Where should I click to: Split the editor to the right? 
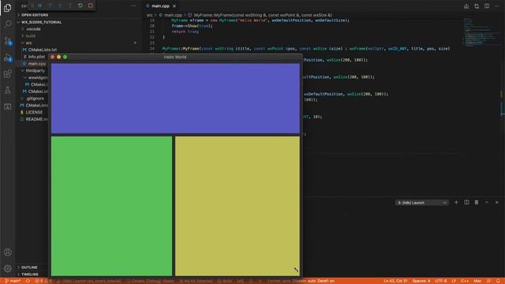pyautogui.click(x=487, y=6)
